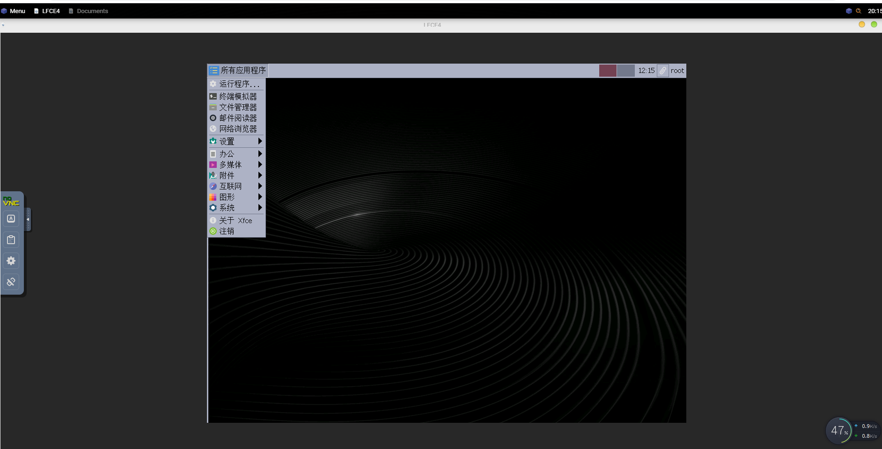Switch to the first workspace (maroon)
Screen dimensions: 882x449
coord(608,71)
